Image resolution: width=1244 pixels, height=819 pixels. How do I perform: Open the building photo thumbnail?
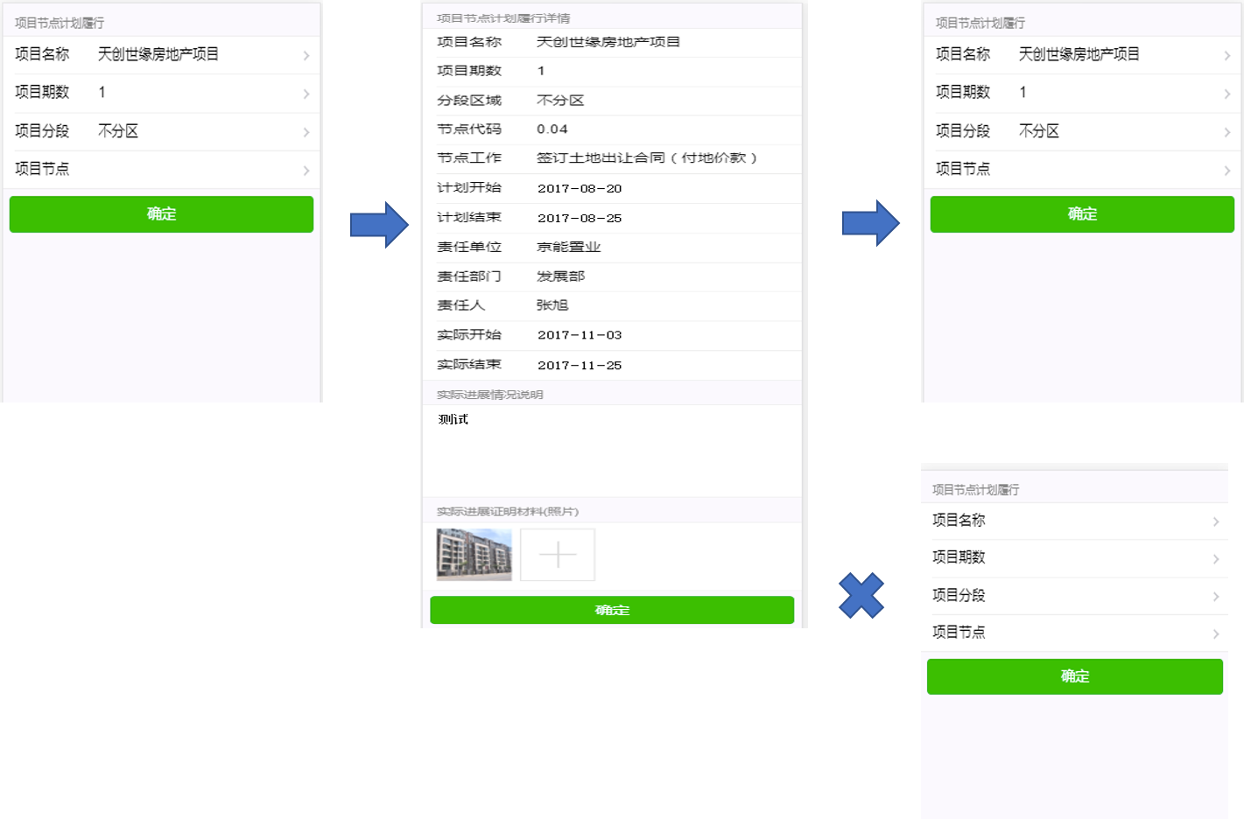click(474, 555)
